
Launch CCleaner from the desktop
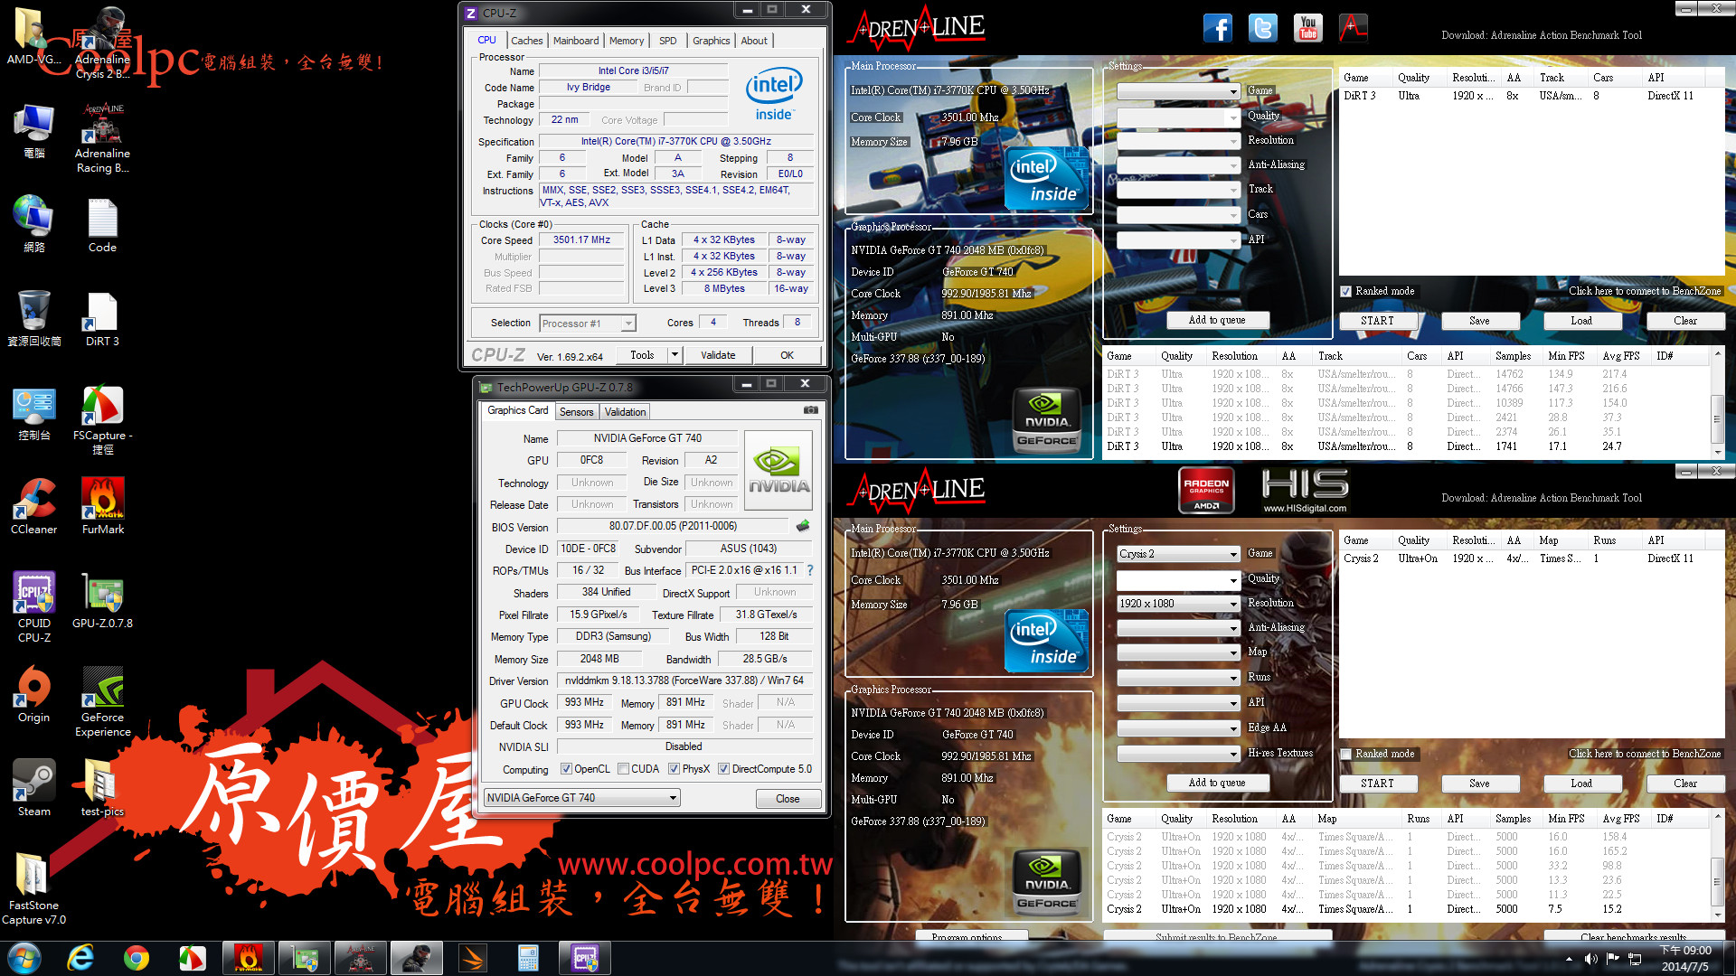[34, 506]
